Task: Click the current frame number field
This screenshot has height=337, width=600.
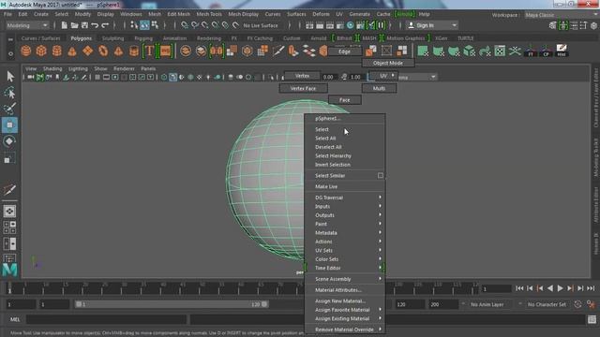Action: pyautogui.click(x=496, y=289)
